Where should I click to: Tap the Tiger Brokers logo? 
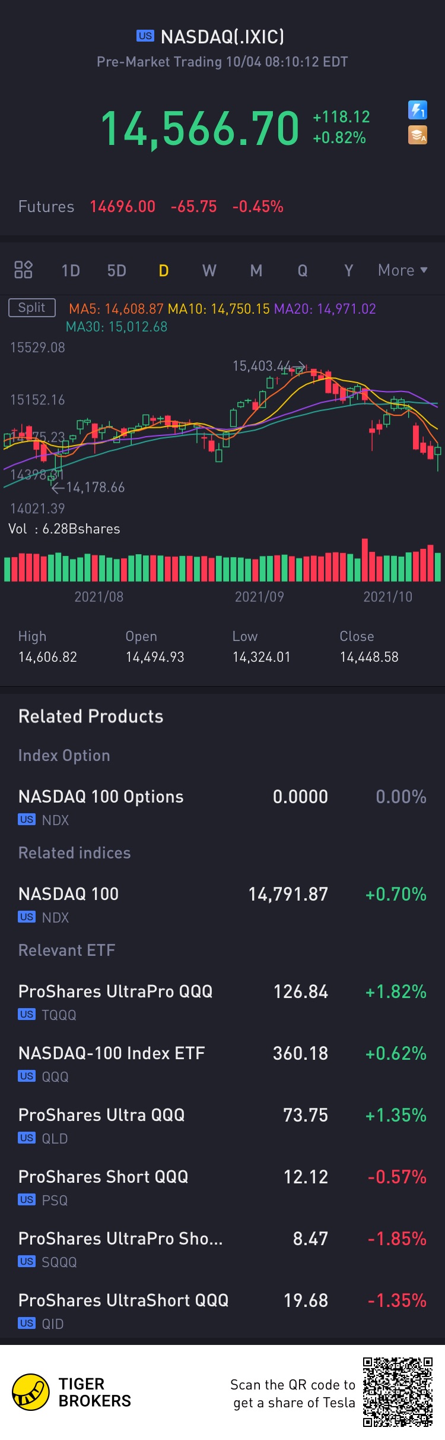(31, 1392)
